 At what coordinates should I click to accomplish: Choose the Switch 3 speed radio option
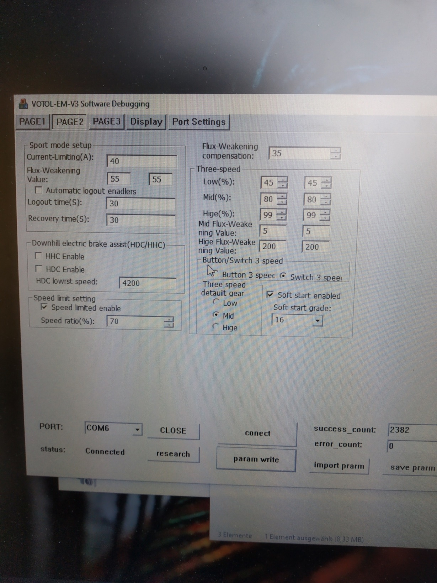coord(283,275)
